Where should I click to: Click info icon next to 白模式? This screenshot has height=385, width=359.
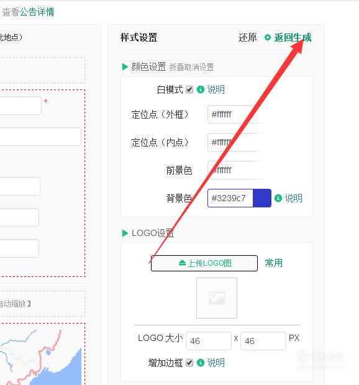pos(201,89)
